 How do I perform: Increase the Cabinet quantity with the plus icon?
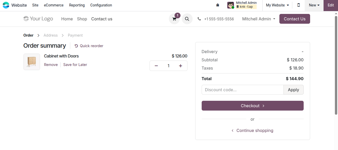coord(180,66)
